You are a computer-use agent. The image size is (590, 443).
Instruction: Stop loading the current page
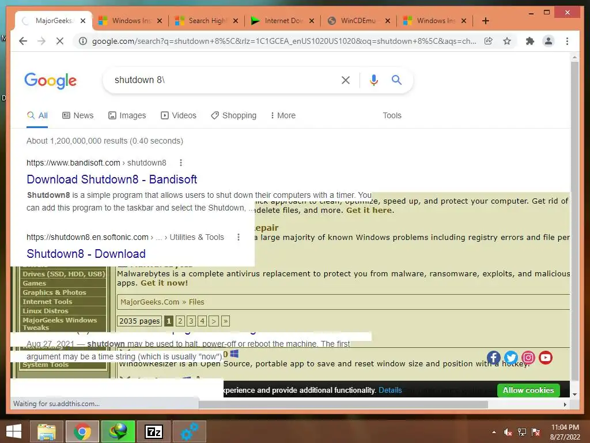[x=60, y=41]
